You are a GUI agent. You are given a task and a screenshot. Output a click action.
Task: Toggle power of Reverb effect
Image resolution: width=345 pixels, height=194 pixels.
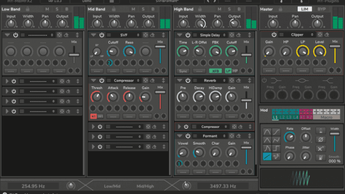click(188, 80)
